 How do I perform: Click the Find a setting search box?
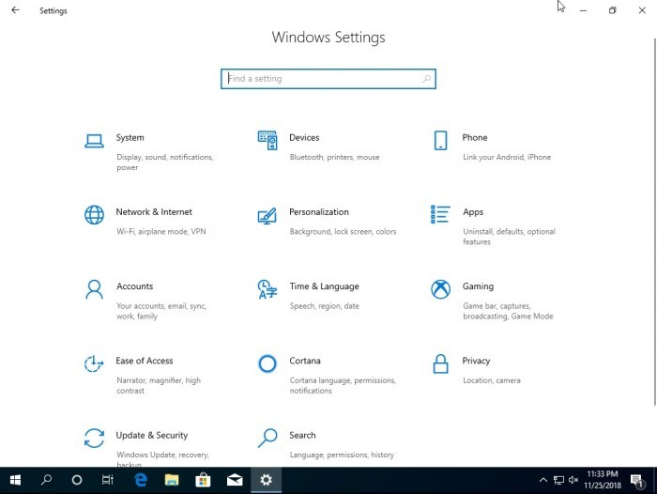(x=319, y=79)
